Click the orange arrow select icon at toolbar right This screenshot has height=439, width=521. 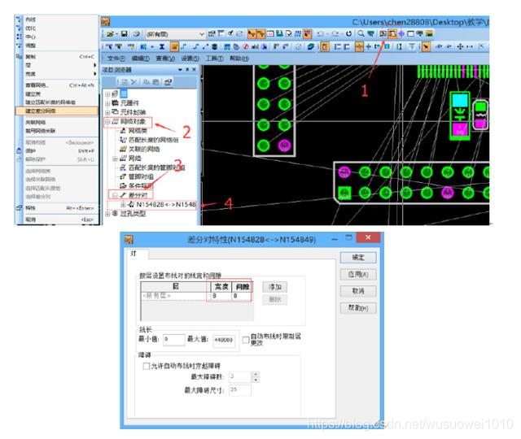(426, 47)
